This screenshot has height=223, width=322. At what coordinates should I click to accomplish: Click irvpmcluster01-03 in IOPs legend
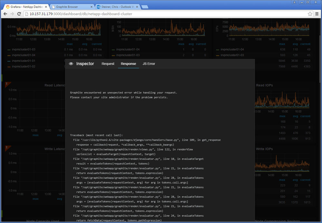232,55
